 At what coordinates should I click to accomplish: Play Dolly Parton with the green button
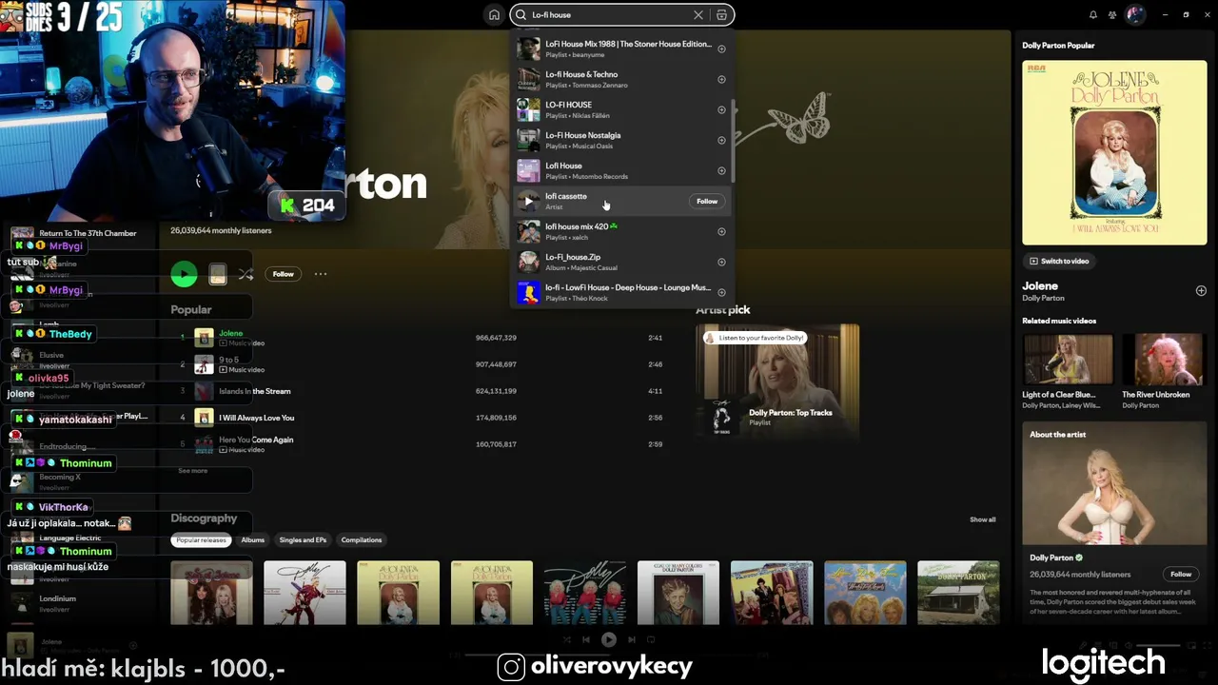click(x=184, y=274)
